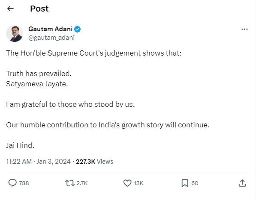Open Gautam Adani's profile picture
This screenshot has width=268, height=200.
coord(14,33)
